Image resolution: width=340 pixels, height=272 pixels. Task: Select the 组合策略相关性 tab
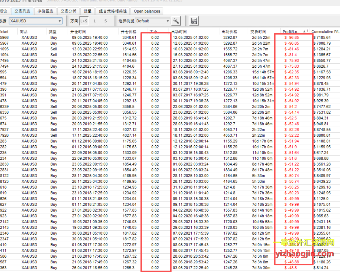113,11
